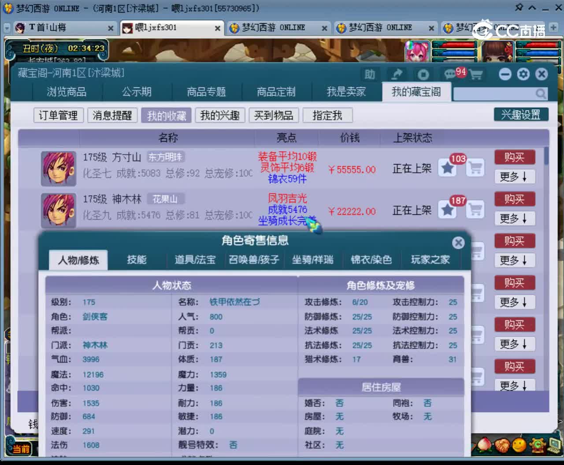Viewport: 564px width, 465px height.
Task: Expand the fifth row 更多 dropdown
Action: coord(515,344)
